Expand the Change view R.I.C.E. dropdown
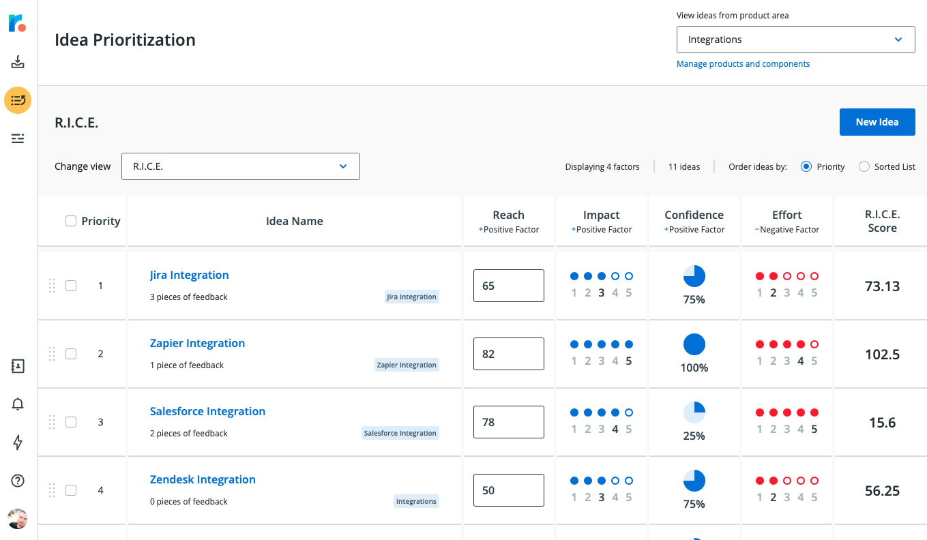 tap(240, 166)
